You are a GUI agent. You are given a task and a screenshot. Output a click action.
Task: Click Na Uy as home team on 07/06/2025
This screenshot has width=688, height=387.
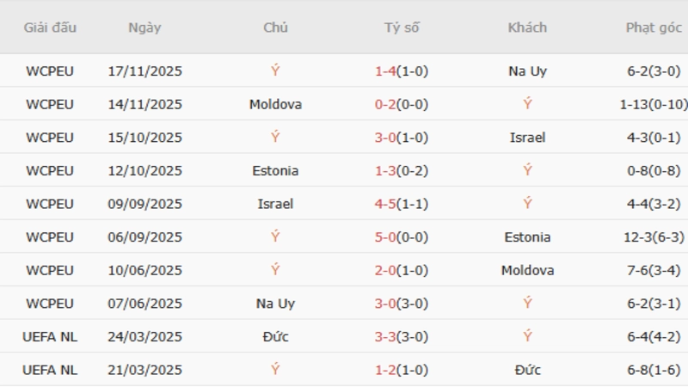pyautogui.click(x=275, y=304)
